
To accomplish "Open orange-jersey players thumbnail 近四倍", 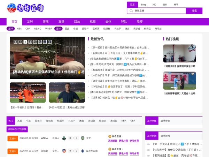I will pyautogui.click(x=28, y=92).
